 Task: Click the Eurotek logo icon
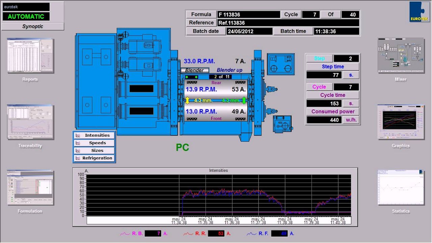(x=420, y=12)
